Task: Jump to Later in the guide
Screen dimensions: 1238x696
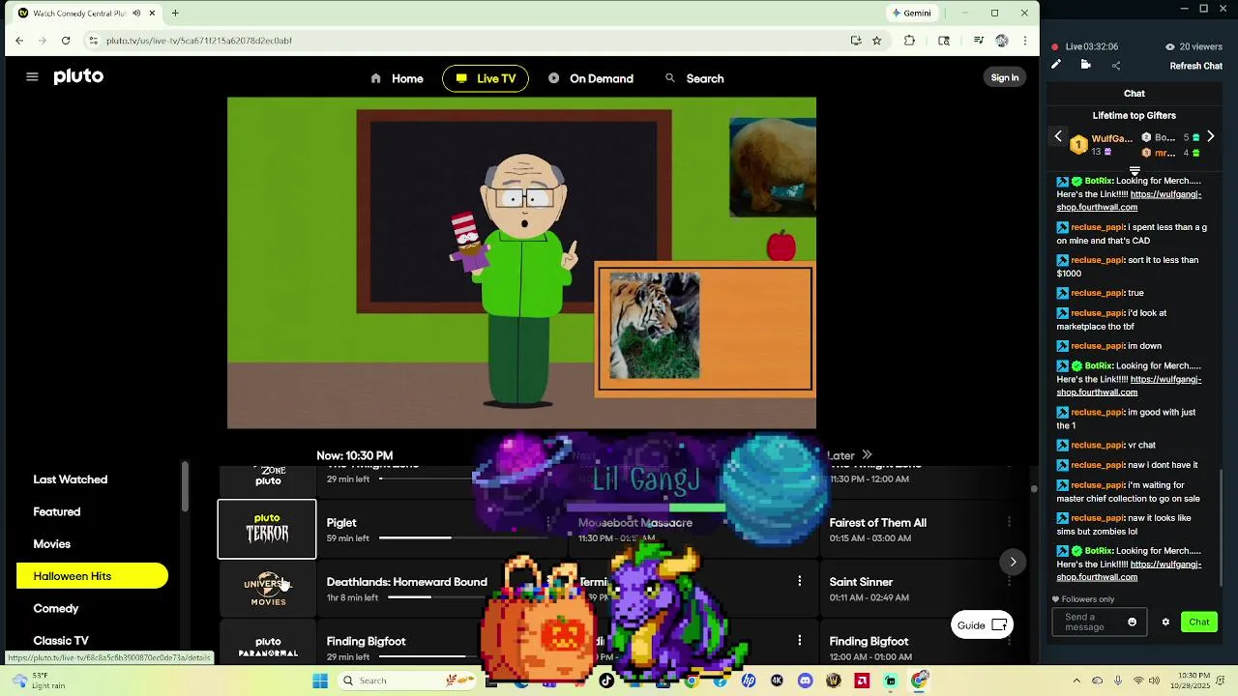Action: pos(848,455)
